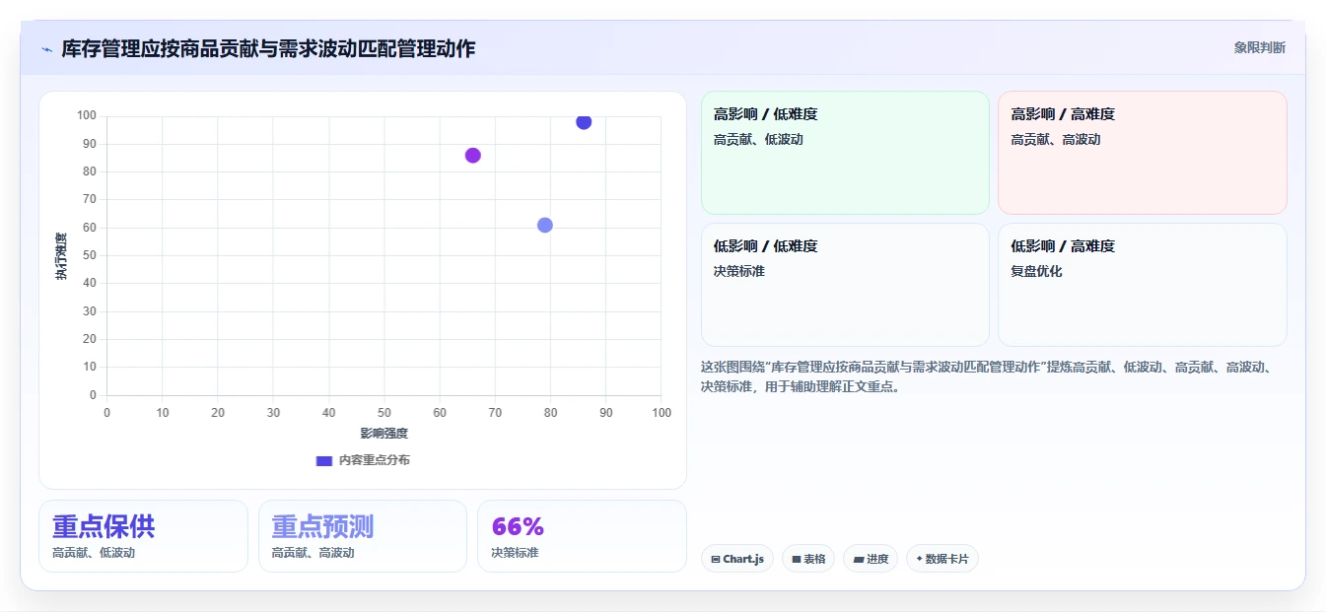
Task: Click the 高贡献、高波动 text in pink card
Action: pyautogui.click(x=1055, y=139)
